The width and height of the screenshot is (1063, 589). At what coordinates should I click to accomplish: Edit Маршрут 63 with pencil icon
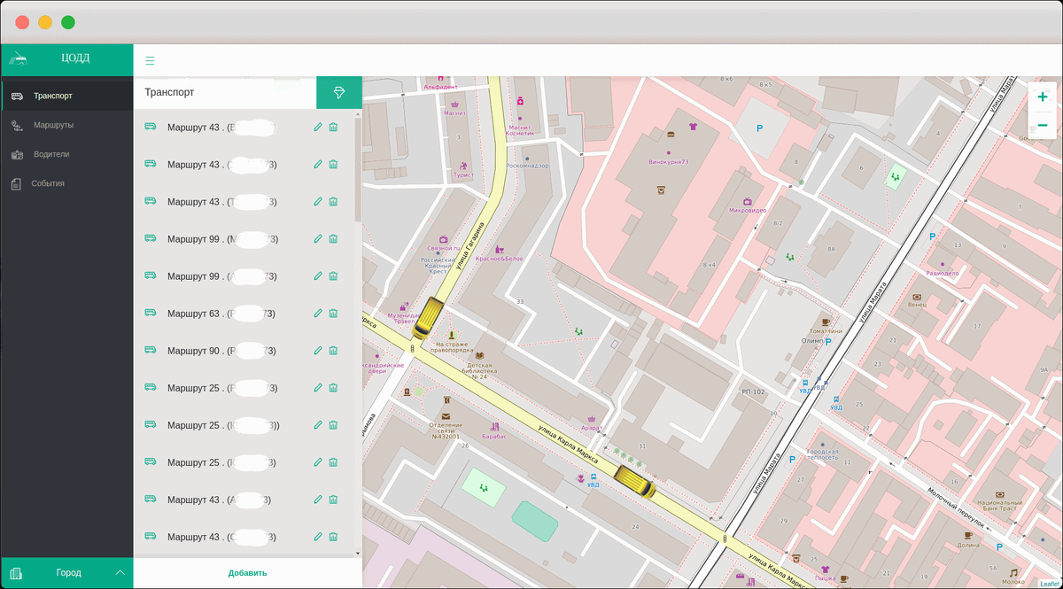coord(318,314)
